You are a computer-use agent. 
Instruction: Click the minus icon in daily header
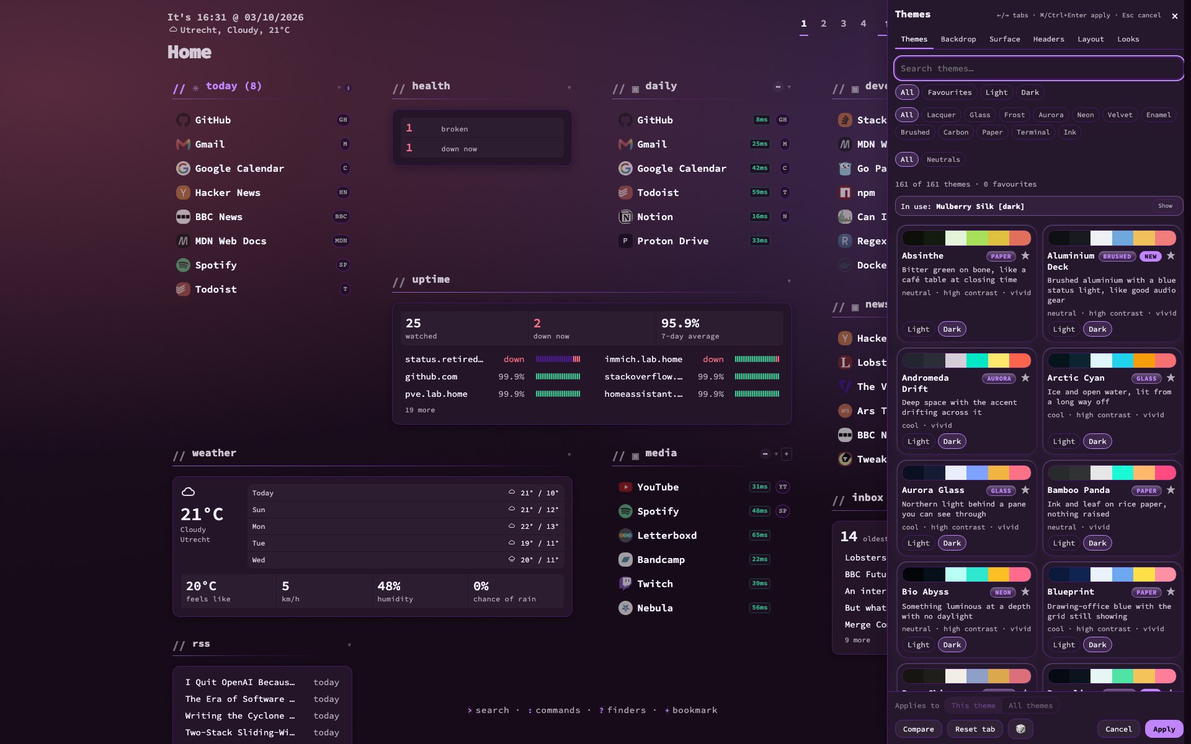[778, 87]
